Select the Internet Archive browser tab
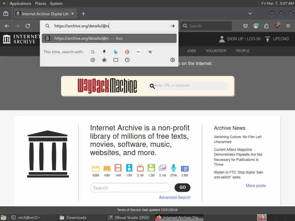The width and height of the screenshot is (295, 221). (x=45, y=14)
